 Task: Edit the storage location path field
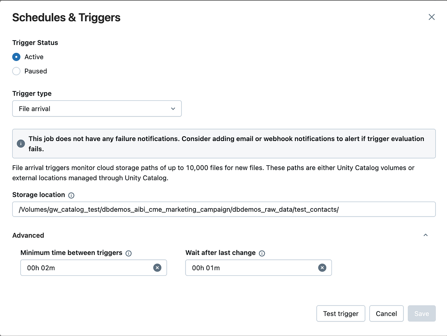223,209
